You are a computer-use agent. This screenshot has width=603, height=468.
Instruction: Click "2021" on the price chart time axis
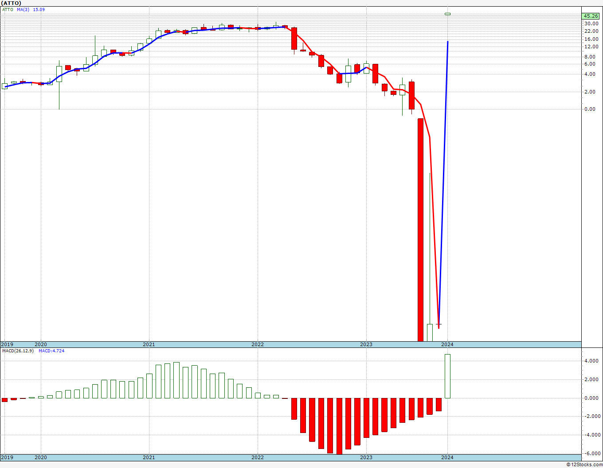click(149, 344)
